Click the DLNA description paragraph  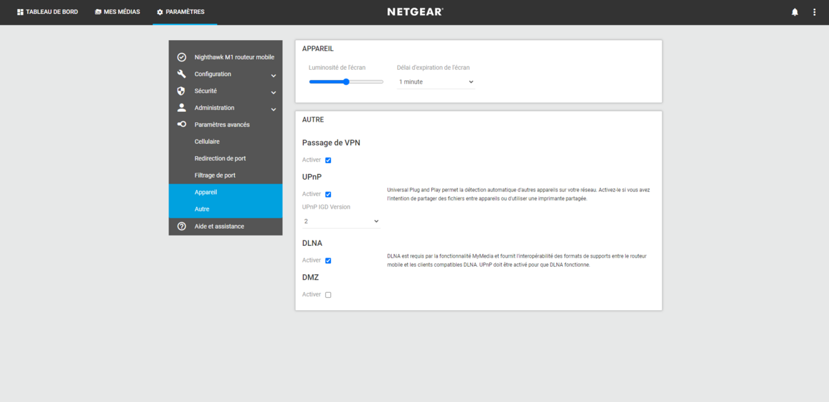[517, 260]
